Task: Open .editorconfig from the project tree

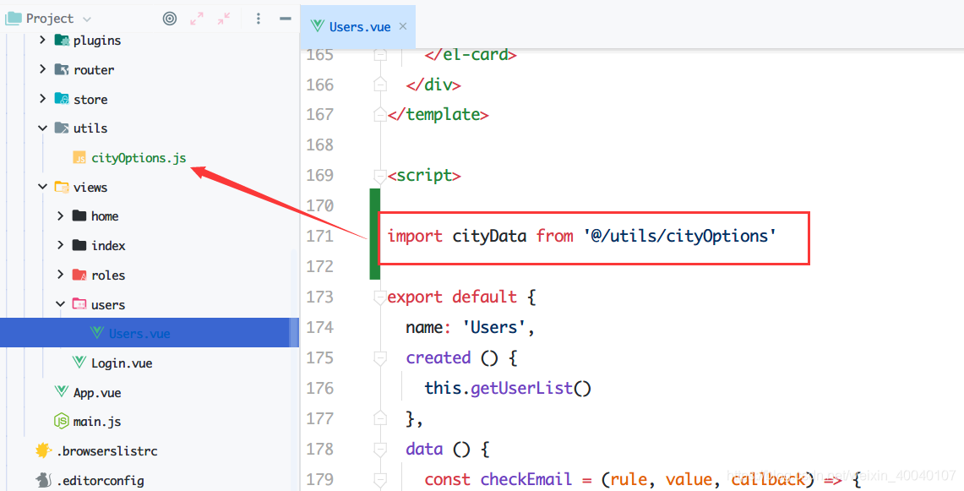Action: click(101, 481)
